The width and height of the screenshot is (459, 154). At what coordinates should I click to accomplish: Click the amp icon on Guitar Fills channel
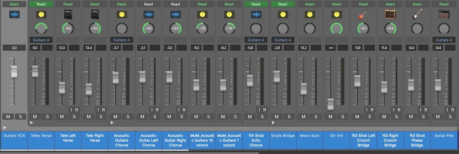(x=444, y=15)
